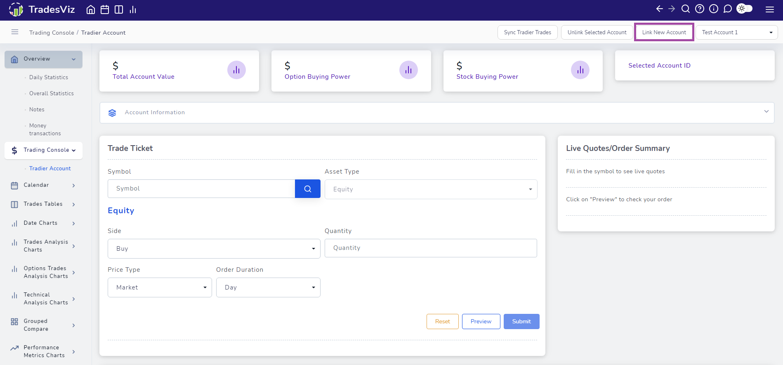Click Trading Console breadcrumb link
This screenshot has height=365, width=783.
[x=52, y=33]
